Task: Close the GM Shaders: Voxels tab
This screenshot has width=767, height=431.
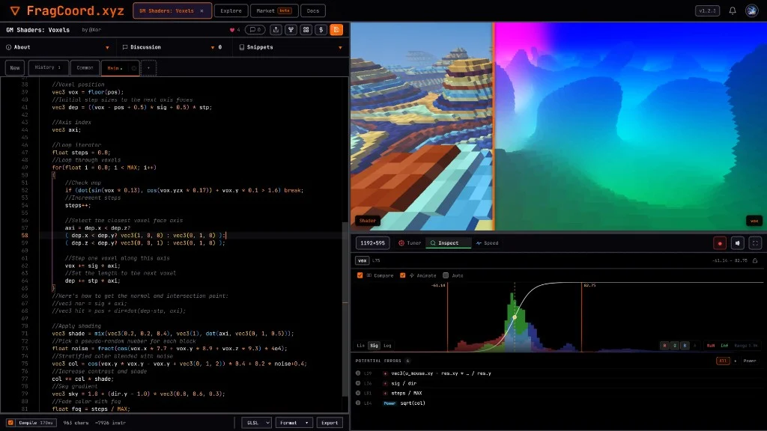Action: point(201,10)
